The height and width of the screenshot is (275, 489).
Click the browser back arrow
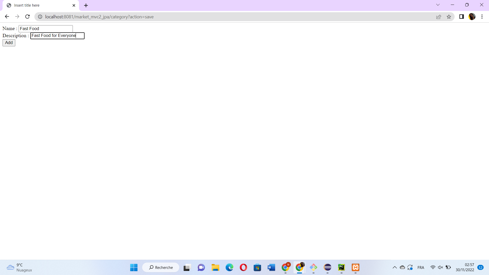pyautogui.click(x=7, y=17)
